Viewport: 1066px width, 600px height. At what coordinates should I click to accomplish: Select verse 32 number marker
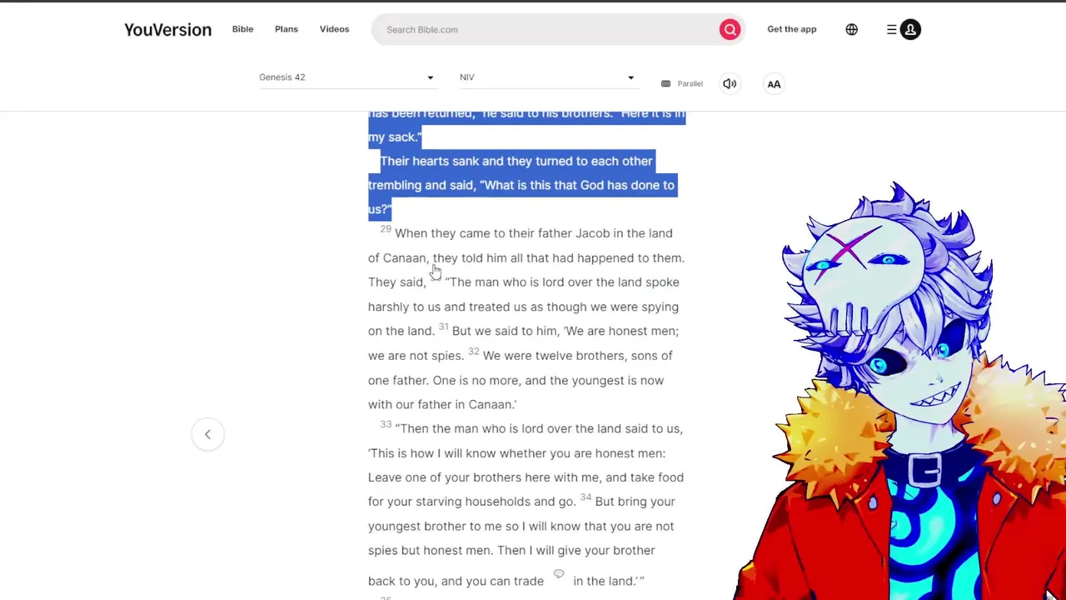tap(473, 352)
